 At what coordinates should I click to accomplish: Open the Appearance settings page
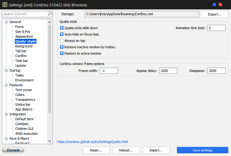click(x=24, y=36)
